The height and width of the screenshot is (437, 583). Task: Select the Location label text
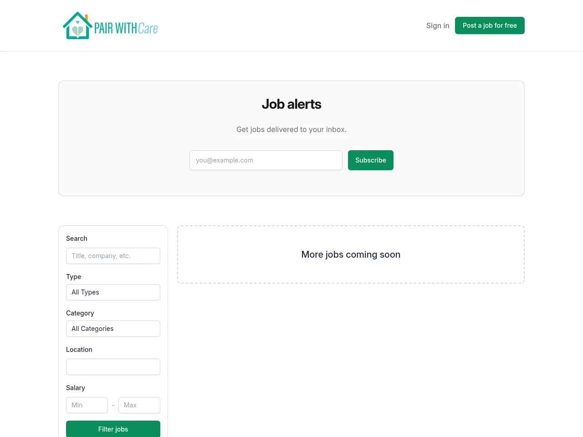pos(79,350)
